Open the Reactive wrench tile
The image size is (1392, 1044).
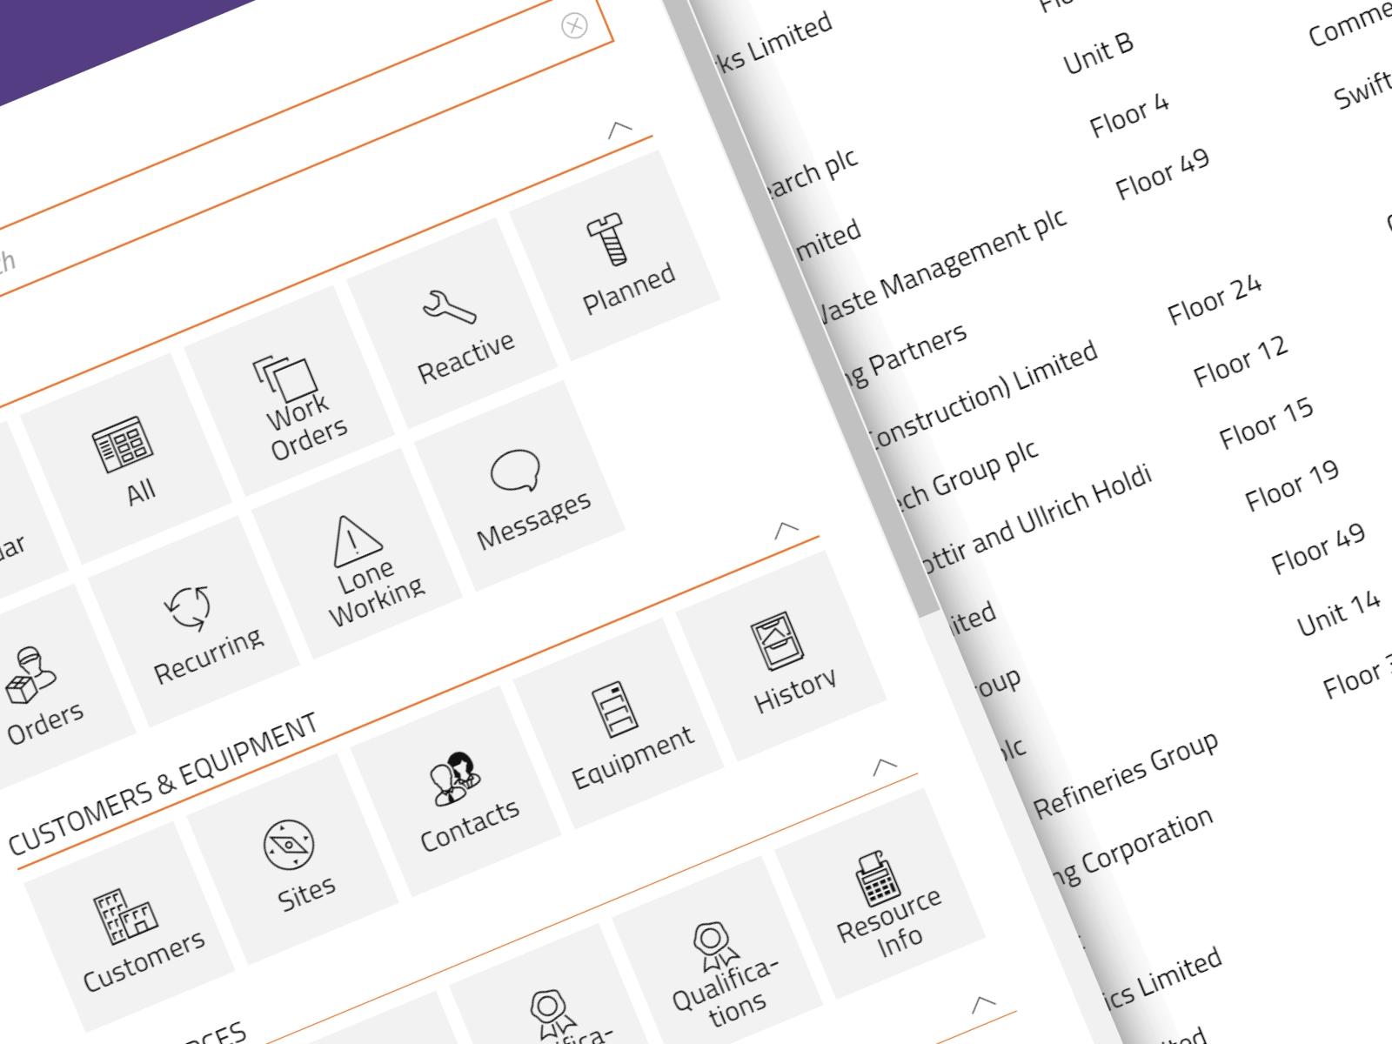point(452,324)
